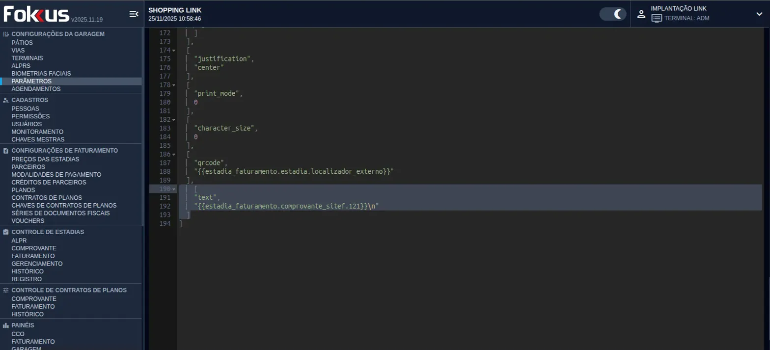Screen dimensions: 770x350
Task: Go to Vouchers page
Action: pos(27,221)
